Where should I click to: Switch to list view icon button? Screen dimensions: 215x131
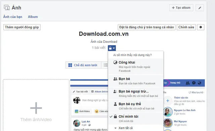tap(105, 65)
